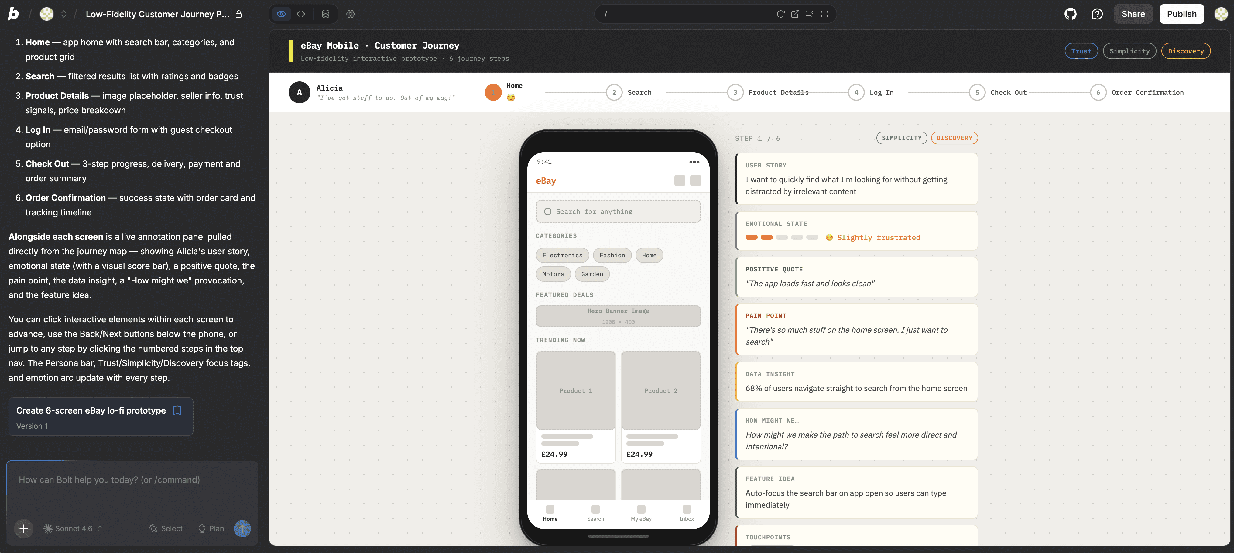Switch to the code view icon

click(301, 14)
